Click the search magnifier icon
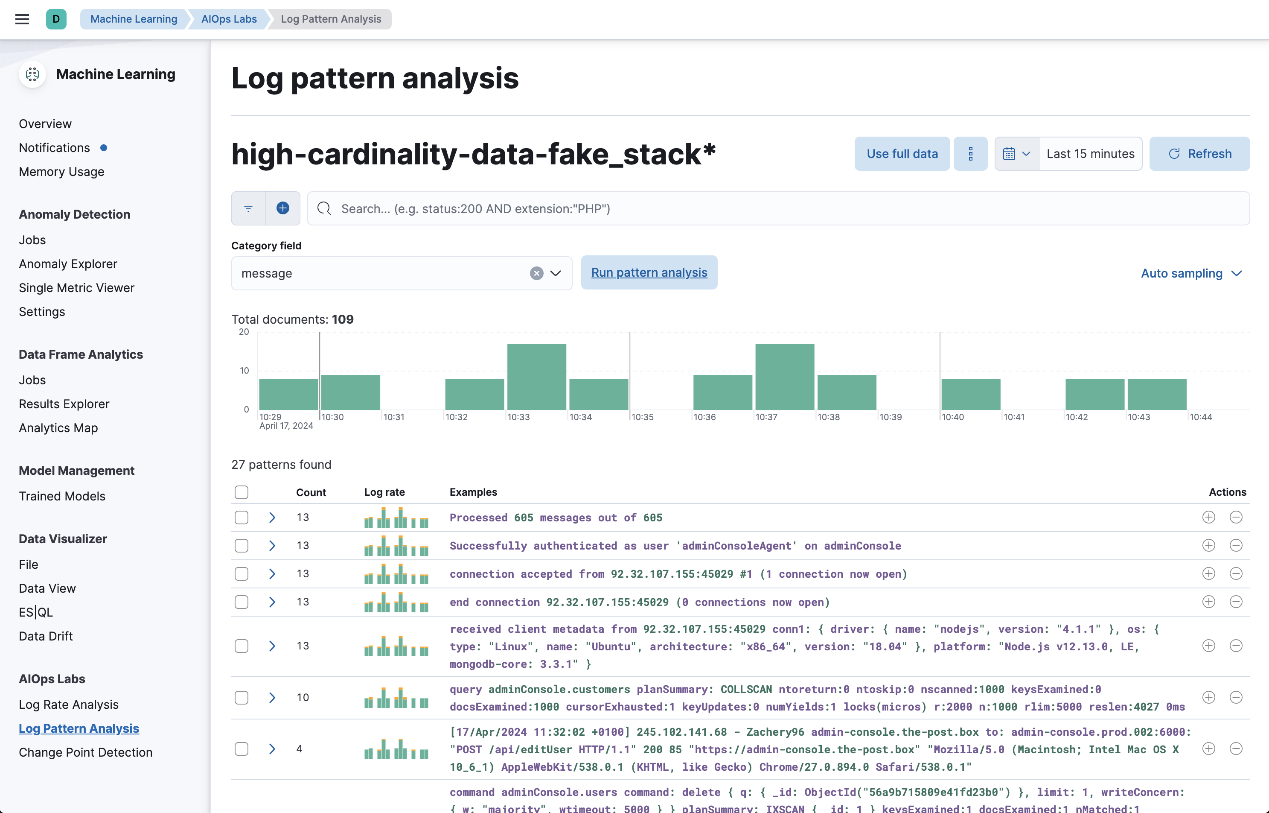This screenshot has width=1269, height=813. pos(324,208)
